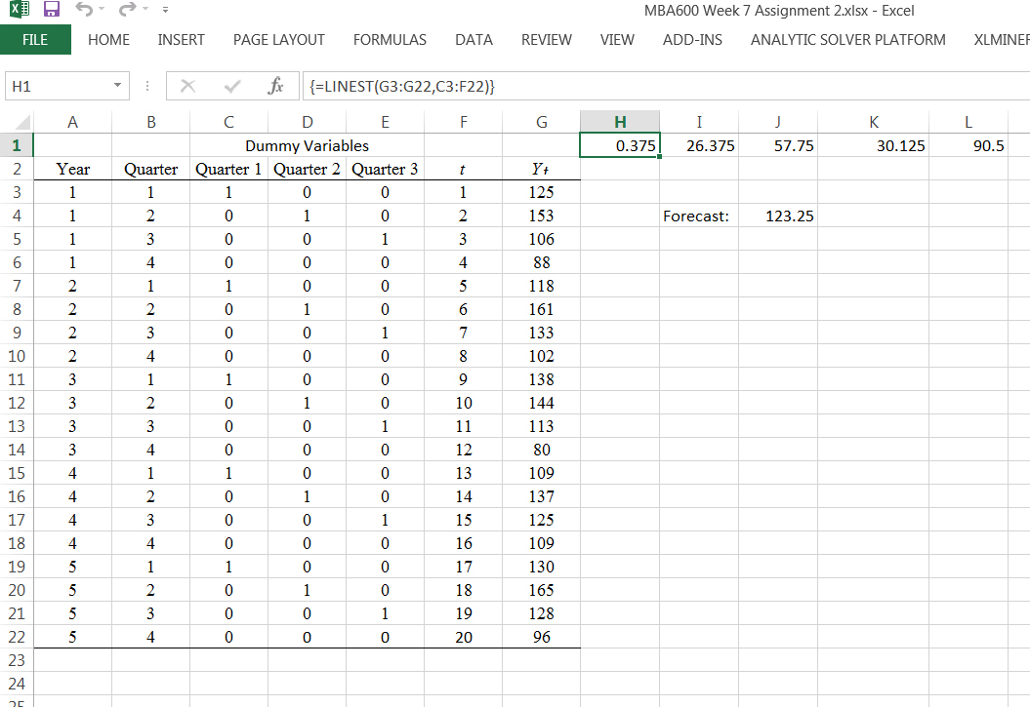Select row 1 header
The height and width of the screenshot is (707, 1030).
tap(17, 145)
